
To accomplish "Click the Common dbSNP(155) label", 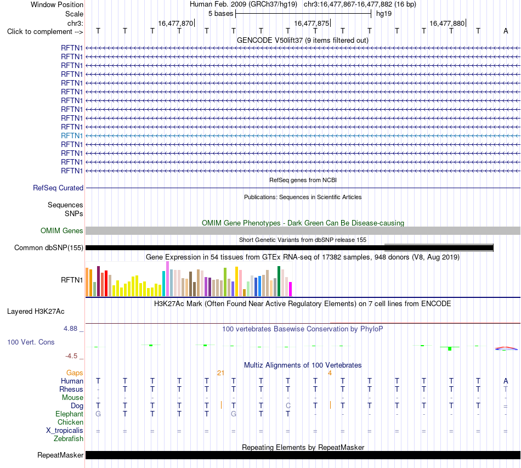I will coord(49,247).
